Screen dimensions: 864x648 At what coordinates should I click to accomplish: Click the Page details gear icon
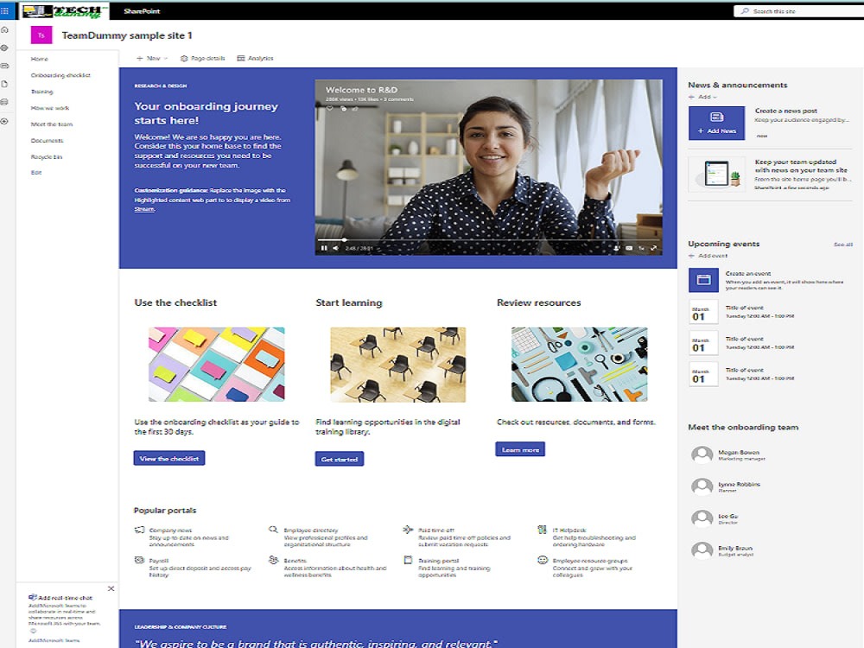(x=184, y=58)
